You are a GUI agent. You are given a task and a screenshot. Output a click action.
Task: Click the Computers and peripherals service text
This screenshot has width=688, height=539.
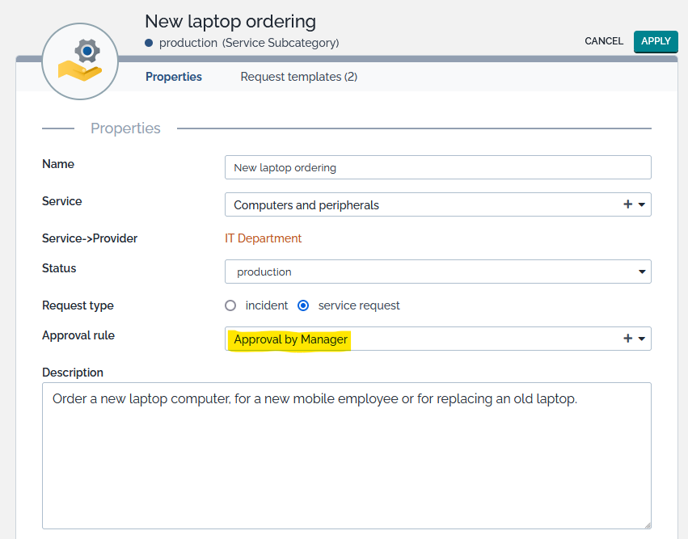[306, 205]
